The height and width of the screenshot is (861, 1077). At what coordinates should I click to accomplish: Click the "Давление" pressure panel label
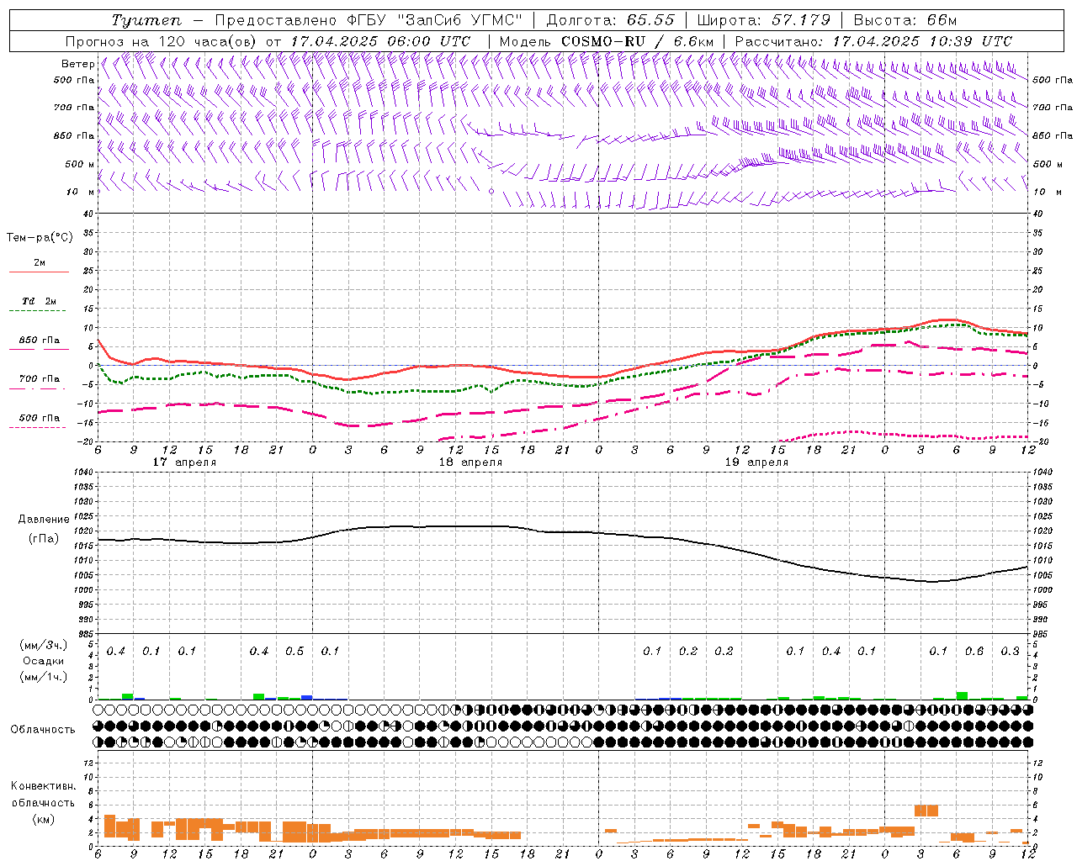44,520
